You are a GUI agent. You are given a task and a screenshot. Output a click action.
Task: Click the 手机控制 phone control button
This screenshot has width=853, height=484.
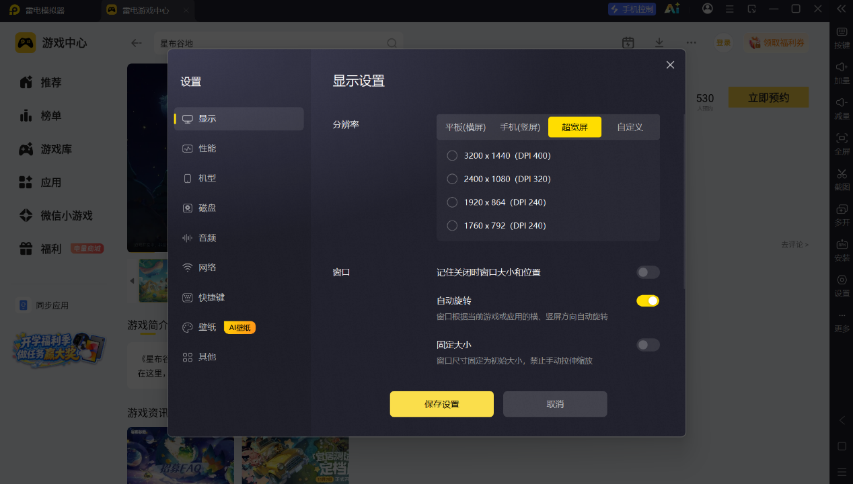[x=632, y=9]
